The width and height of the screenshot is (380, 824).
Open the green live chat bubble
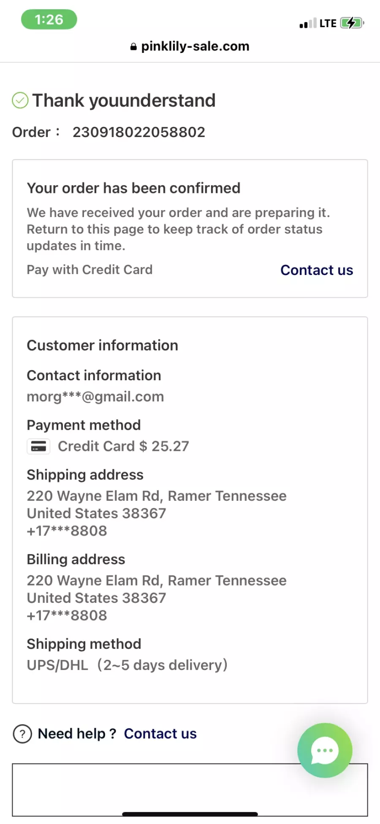click(x=325, y=750)
